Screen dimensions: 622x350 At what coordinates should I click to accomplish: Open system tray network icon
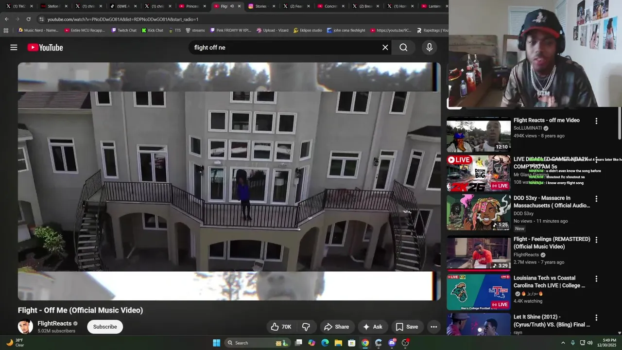[x=582, y=343]
